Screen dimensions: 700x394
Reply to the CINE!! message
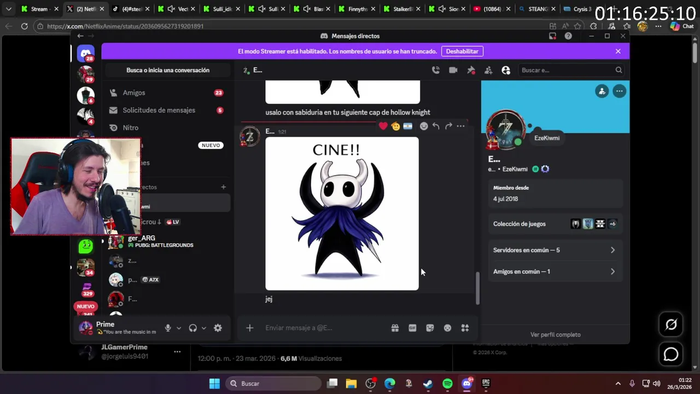click(436, 126)
